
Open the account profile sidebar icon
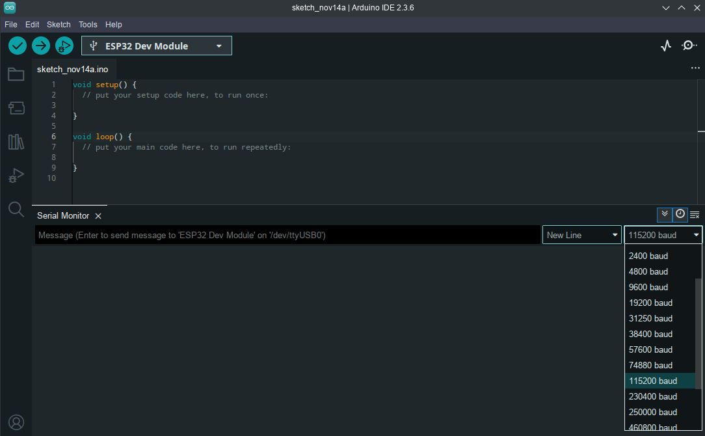click(16, 422)
